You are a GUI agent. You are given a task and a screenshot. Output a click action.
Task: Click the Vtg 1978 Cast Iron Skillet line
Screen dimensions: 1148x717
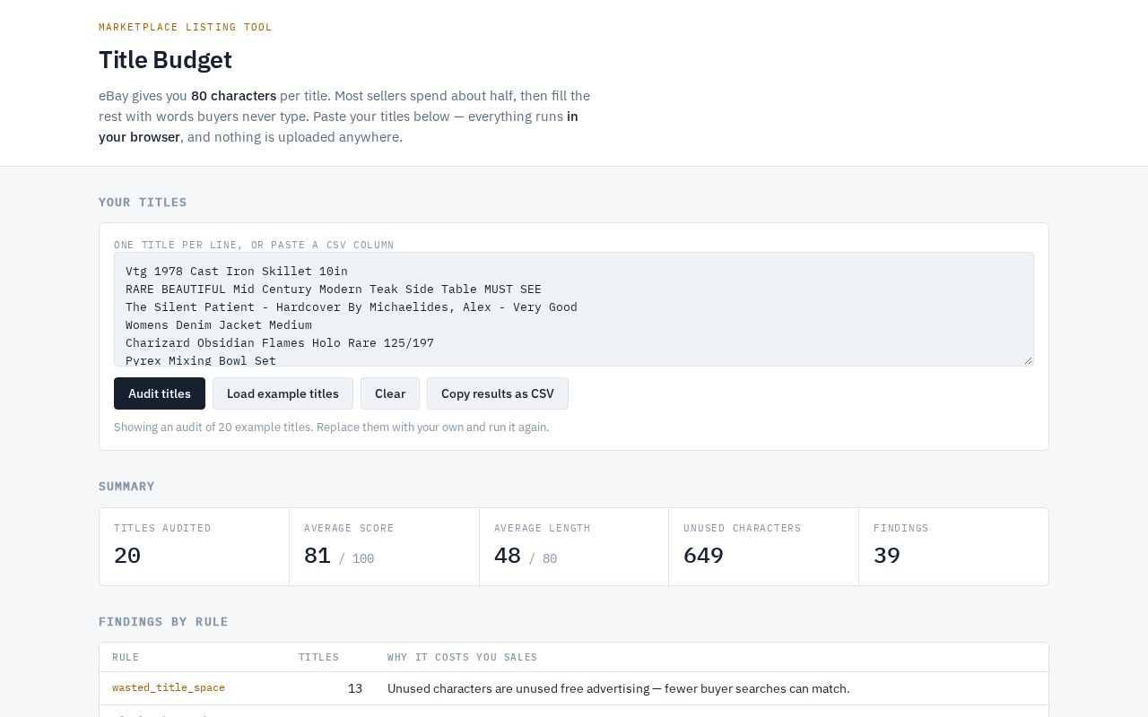pyautogui.click(x=237, y=271)
